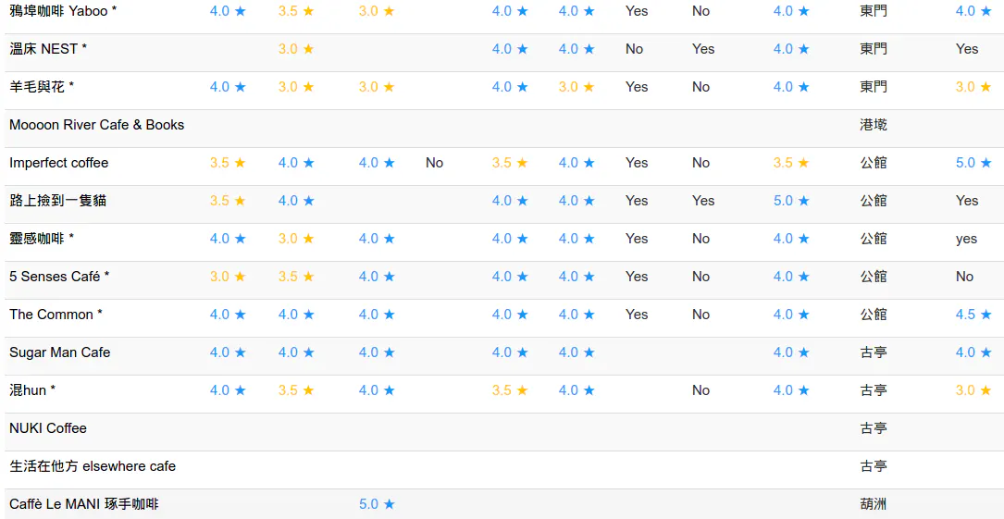This screenshot has height=519, width=1004.
Task: Click the lowercase yes cell in 靈感咖啡 row
Action: pos(966,239)
